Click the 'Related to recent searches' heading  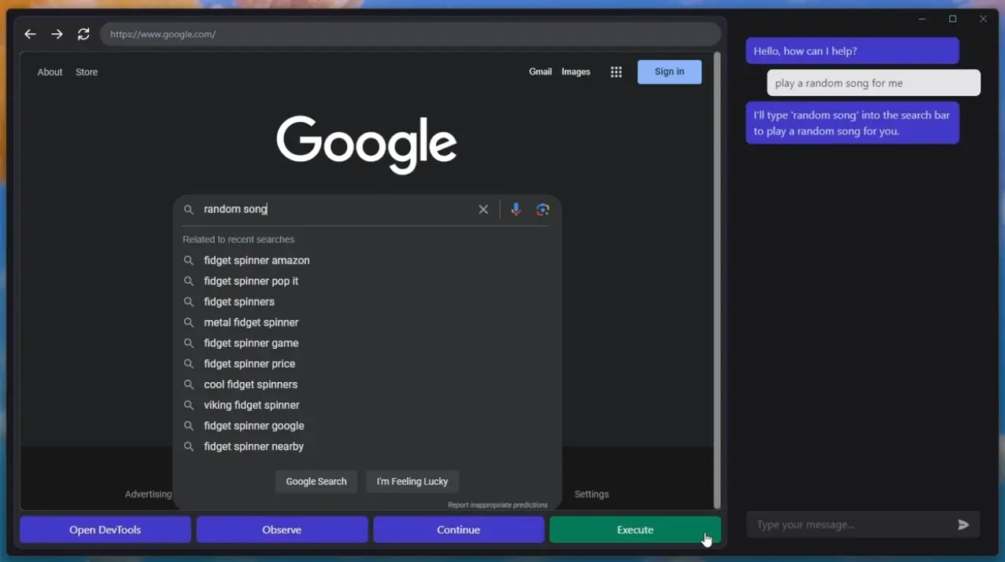(238, 240)
